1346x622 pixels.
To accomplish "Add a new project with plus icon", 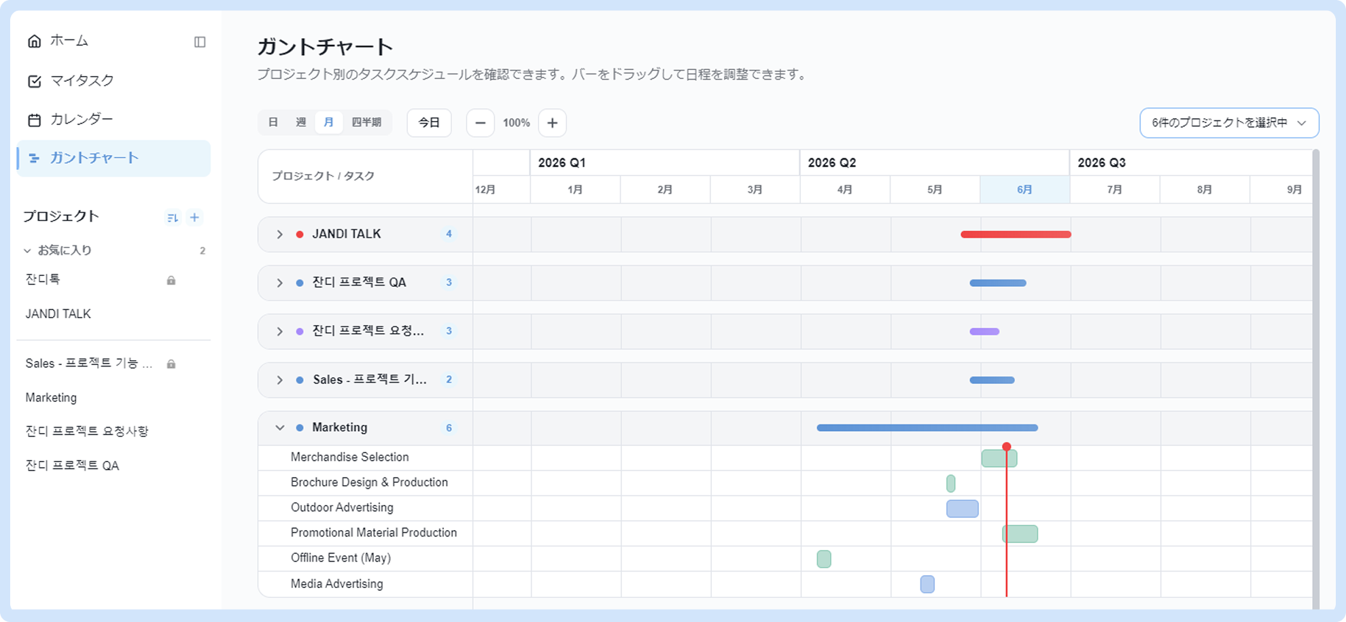I will pyautogui.click(x=194, y=218).
